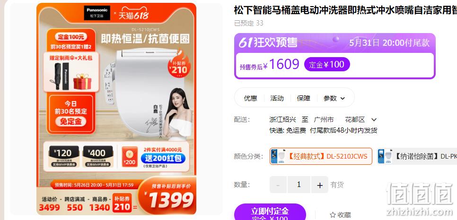Switch to the 保障 tab
The width and height of the screenshot is (457, 220).
click(x=303, y=98)
